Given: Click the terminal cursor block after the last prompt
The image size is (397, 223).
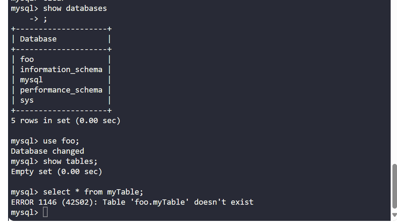Looking at the screenshot, I should coord(45,212).
